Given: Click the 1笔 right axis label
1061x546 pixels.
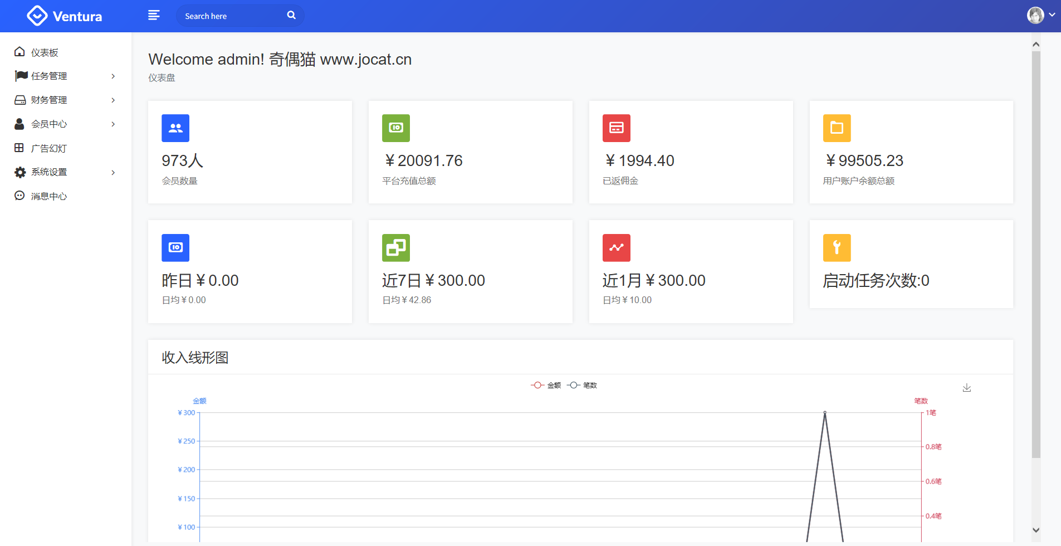Looking at the screenshot, I should (931, 413).
